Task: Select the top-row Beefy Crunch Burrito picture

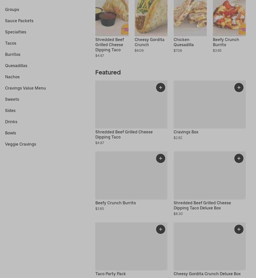Action: 229,18
